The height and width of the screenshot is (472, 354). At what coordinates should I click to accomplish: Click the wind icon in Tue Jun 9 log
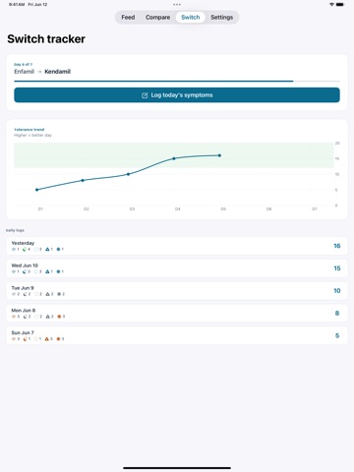(14, 294)
